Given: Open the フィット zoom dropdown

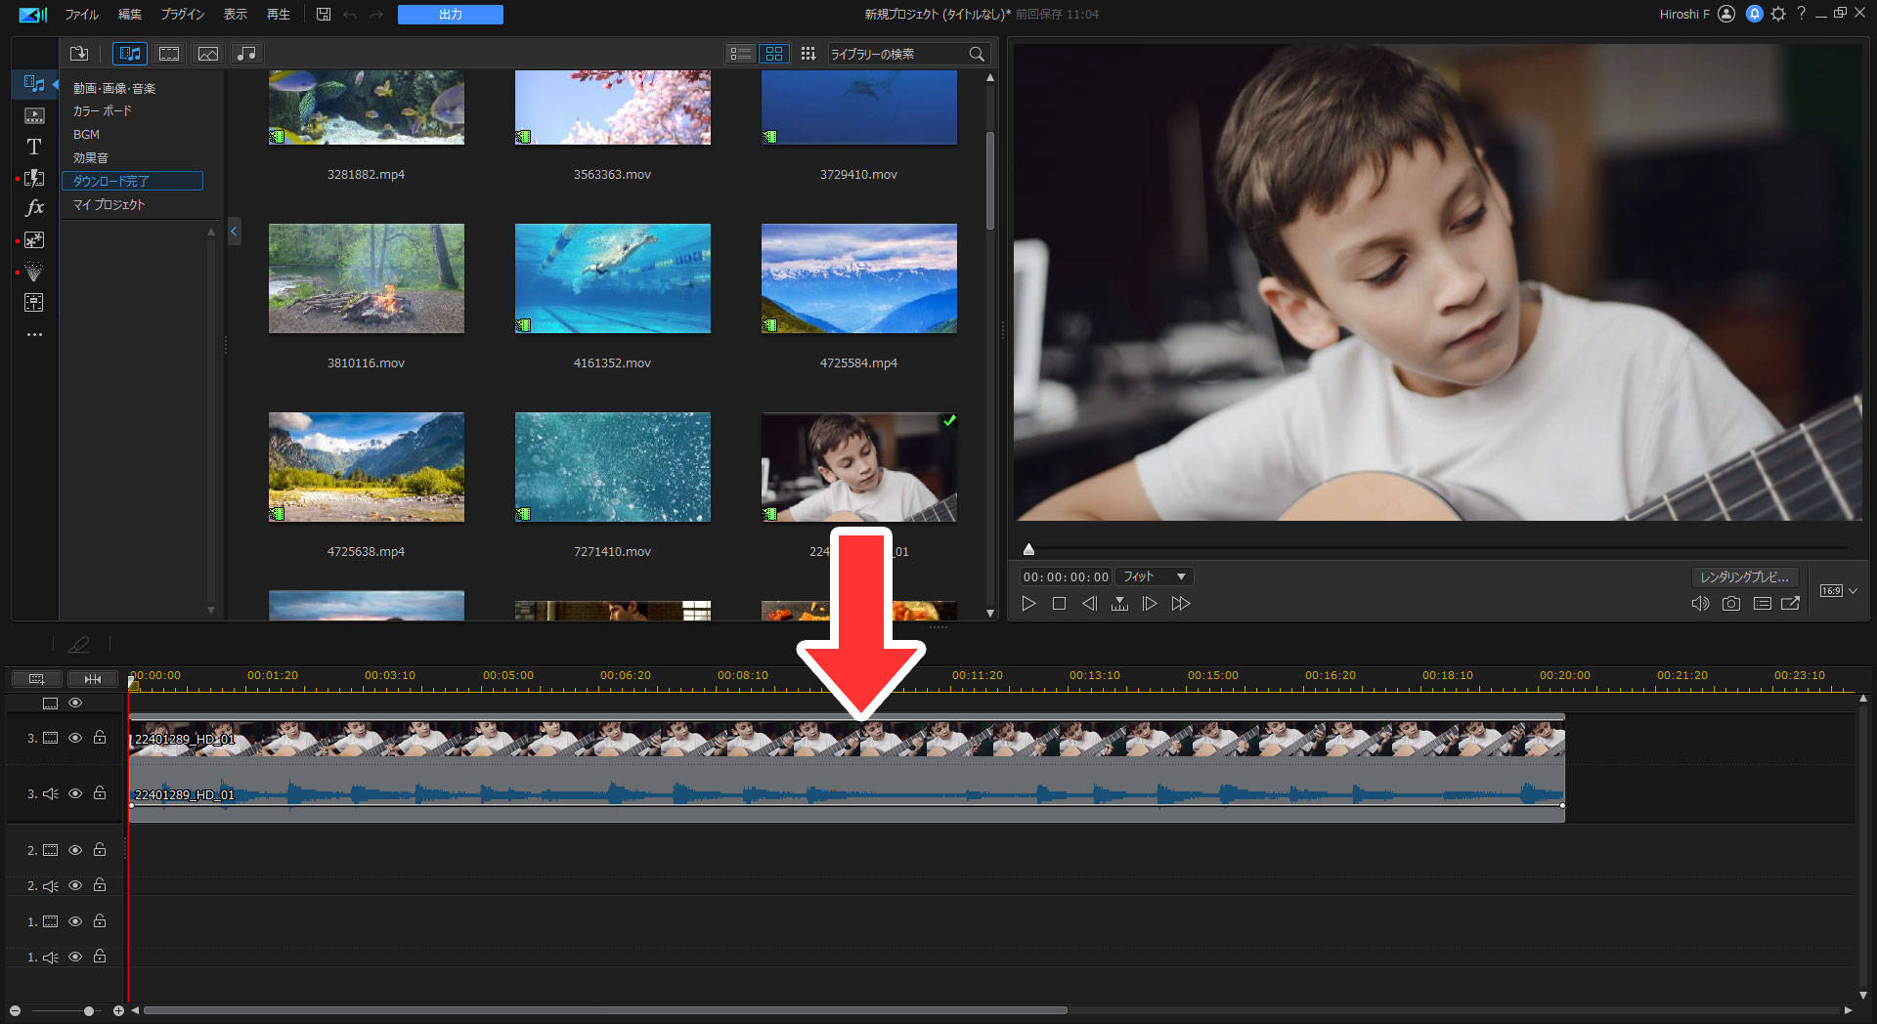Looking at the screenshot, I should coord(1155,577).
